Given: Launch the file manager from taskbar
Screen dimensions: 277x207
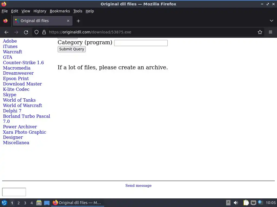Looking at the screenshot, I should (39, 203).
